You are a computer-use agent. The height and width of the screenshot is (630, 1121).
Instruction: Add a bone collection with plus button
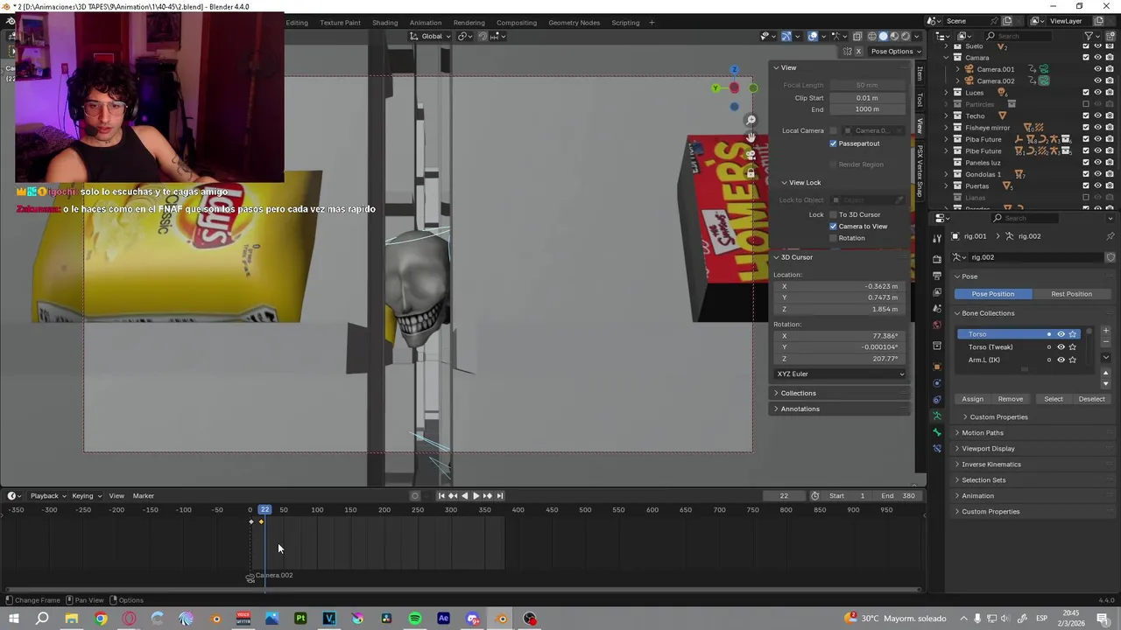click(x=1106, y=331)
